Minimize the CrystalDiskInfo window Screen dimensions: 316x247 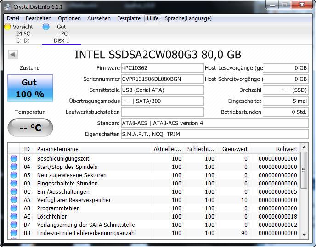pyautogui.click(x=272, y=5)
